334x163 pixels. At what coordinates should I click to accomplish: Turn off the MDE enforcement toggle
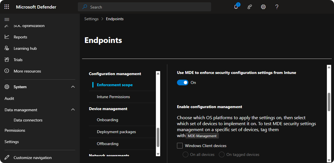183,82
